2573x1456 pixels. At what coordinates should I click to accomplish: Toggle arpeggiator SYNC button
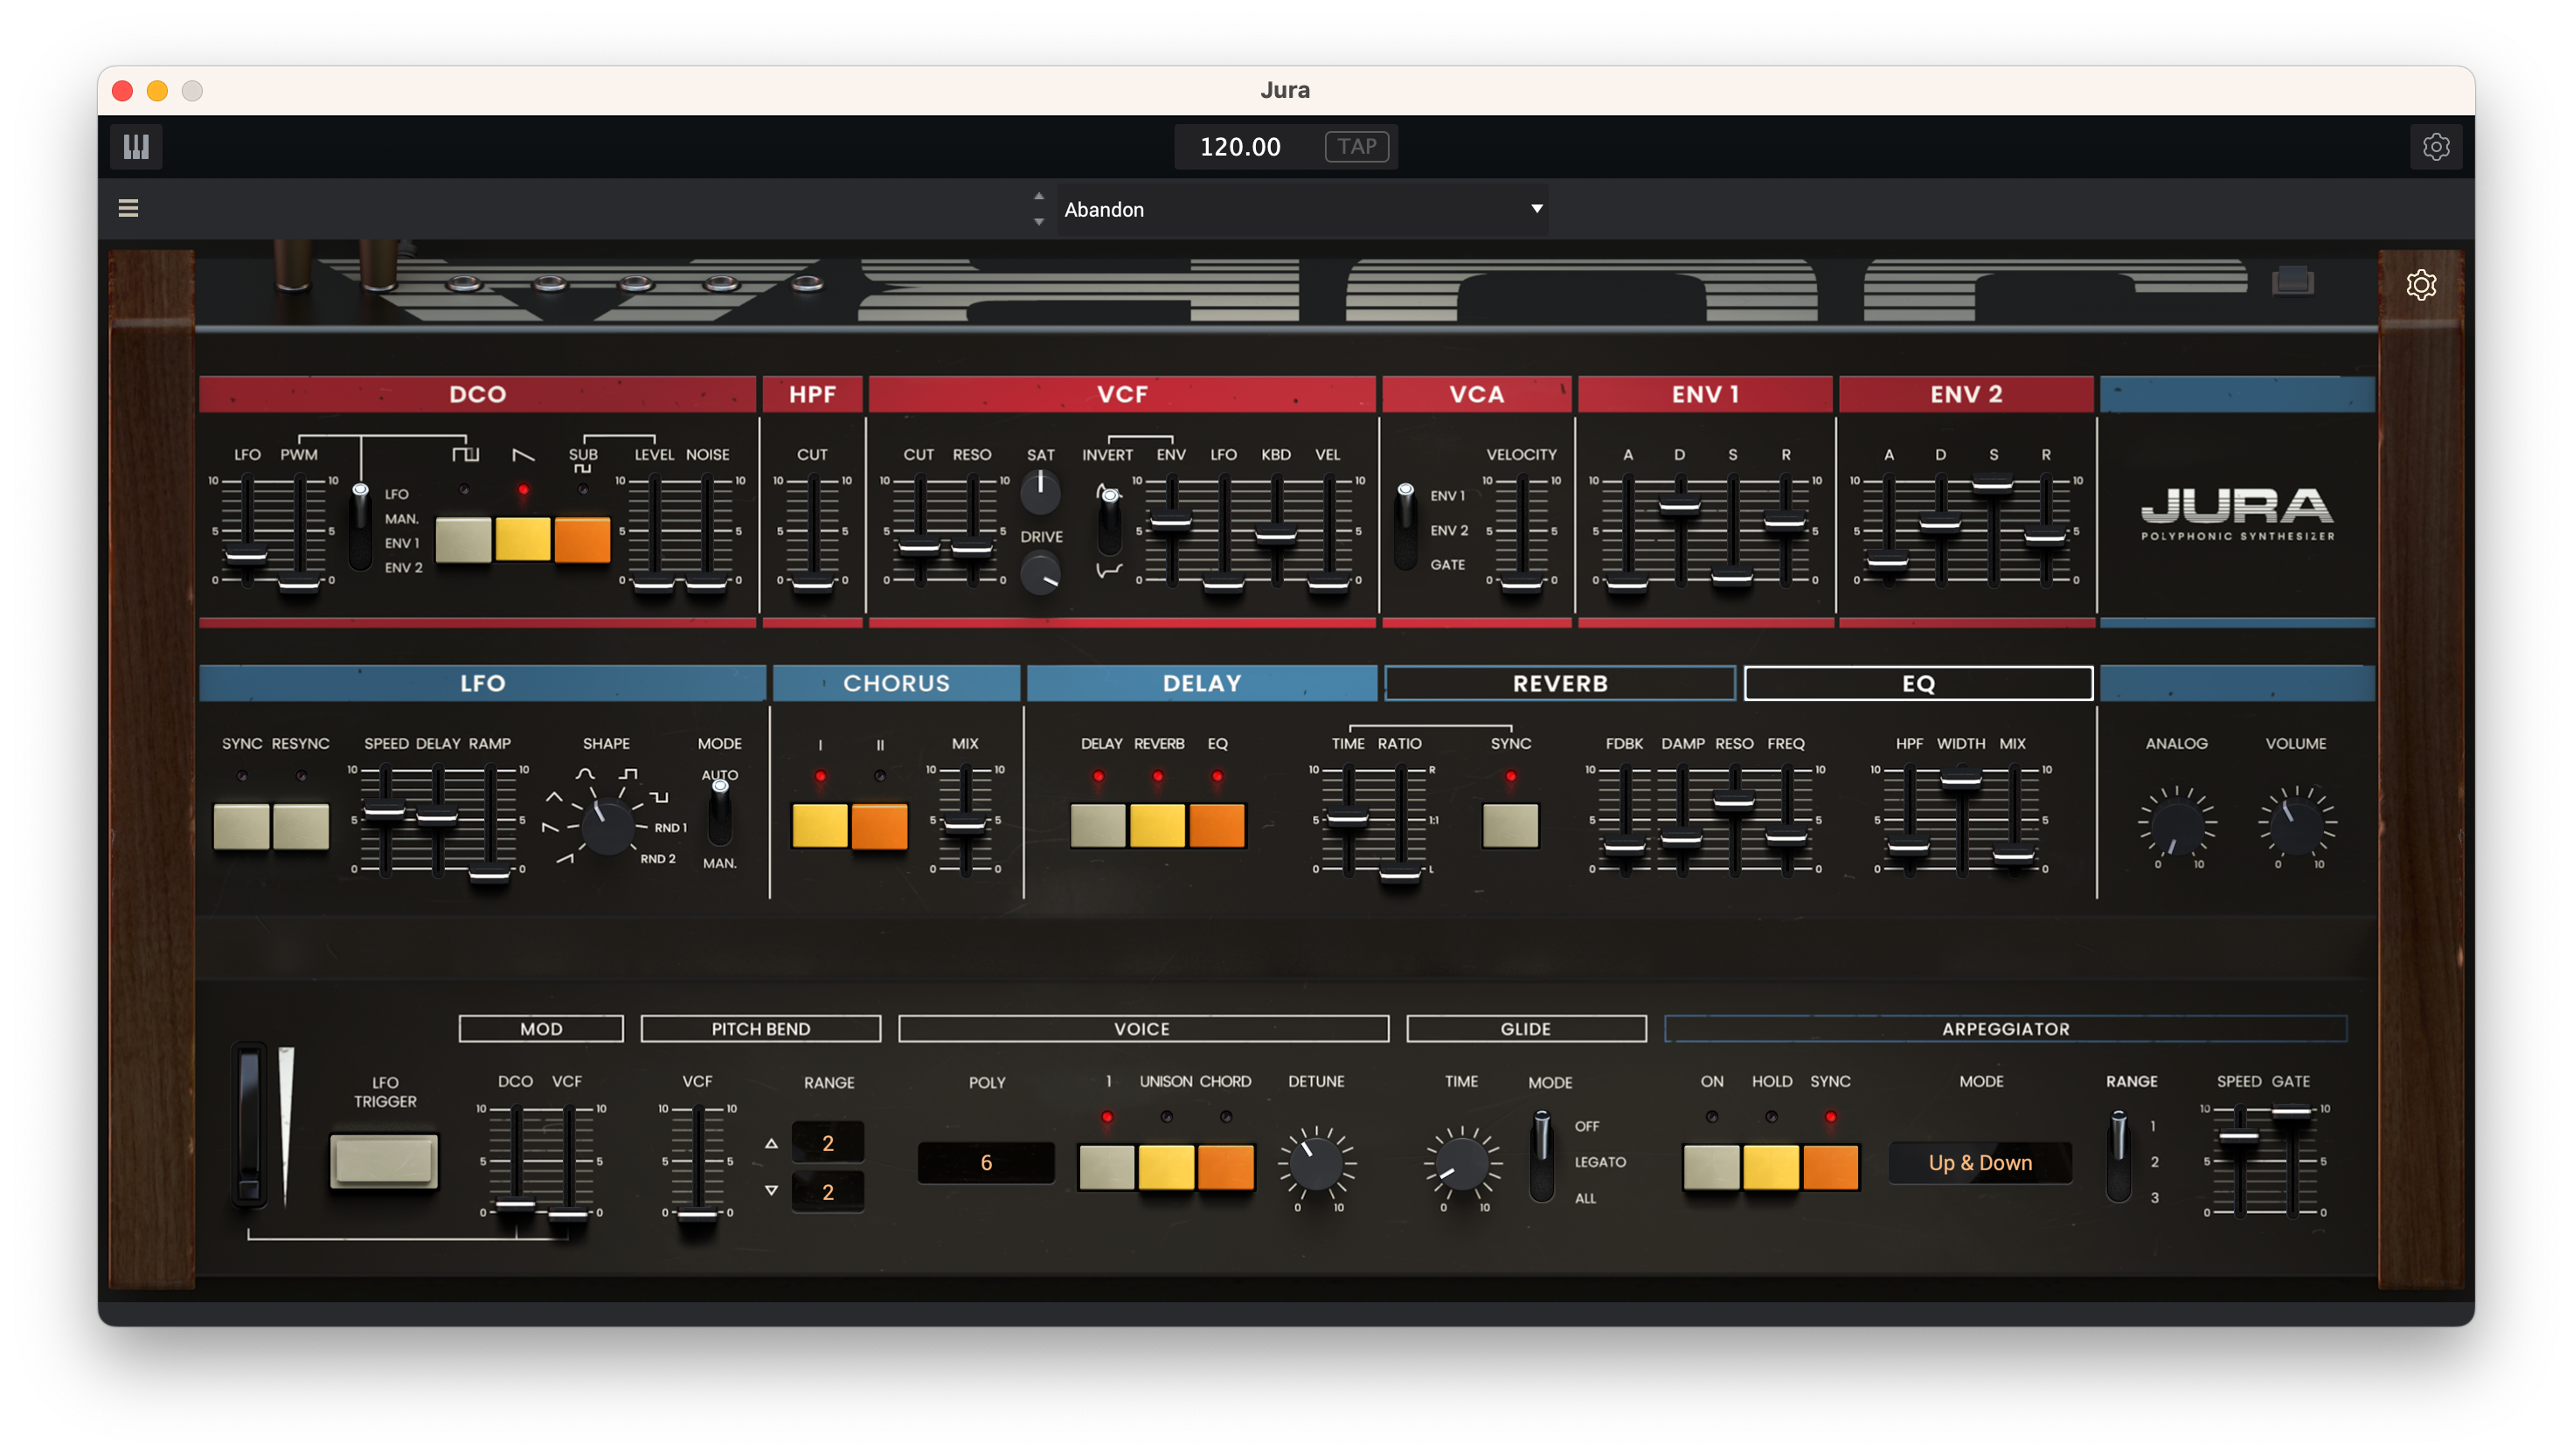pos(1830,1167)
